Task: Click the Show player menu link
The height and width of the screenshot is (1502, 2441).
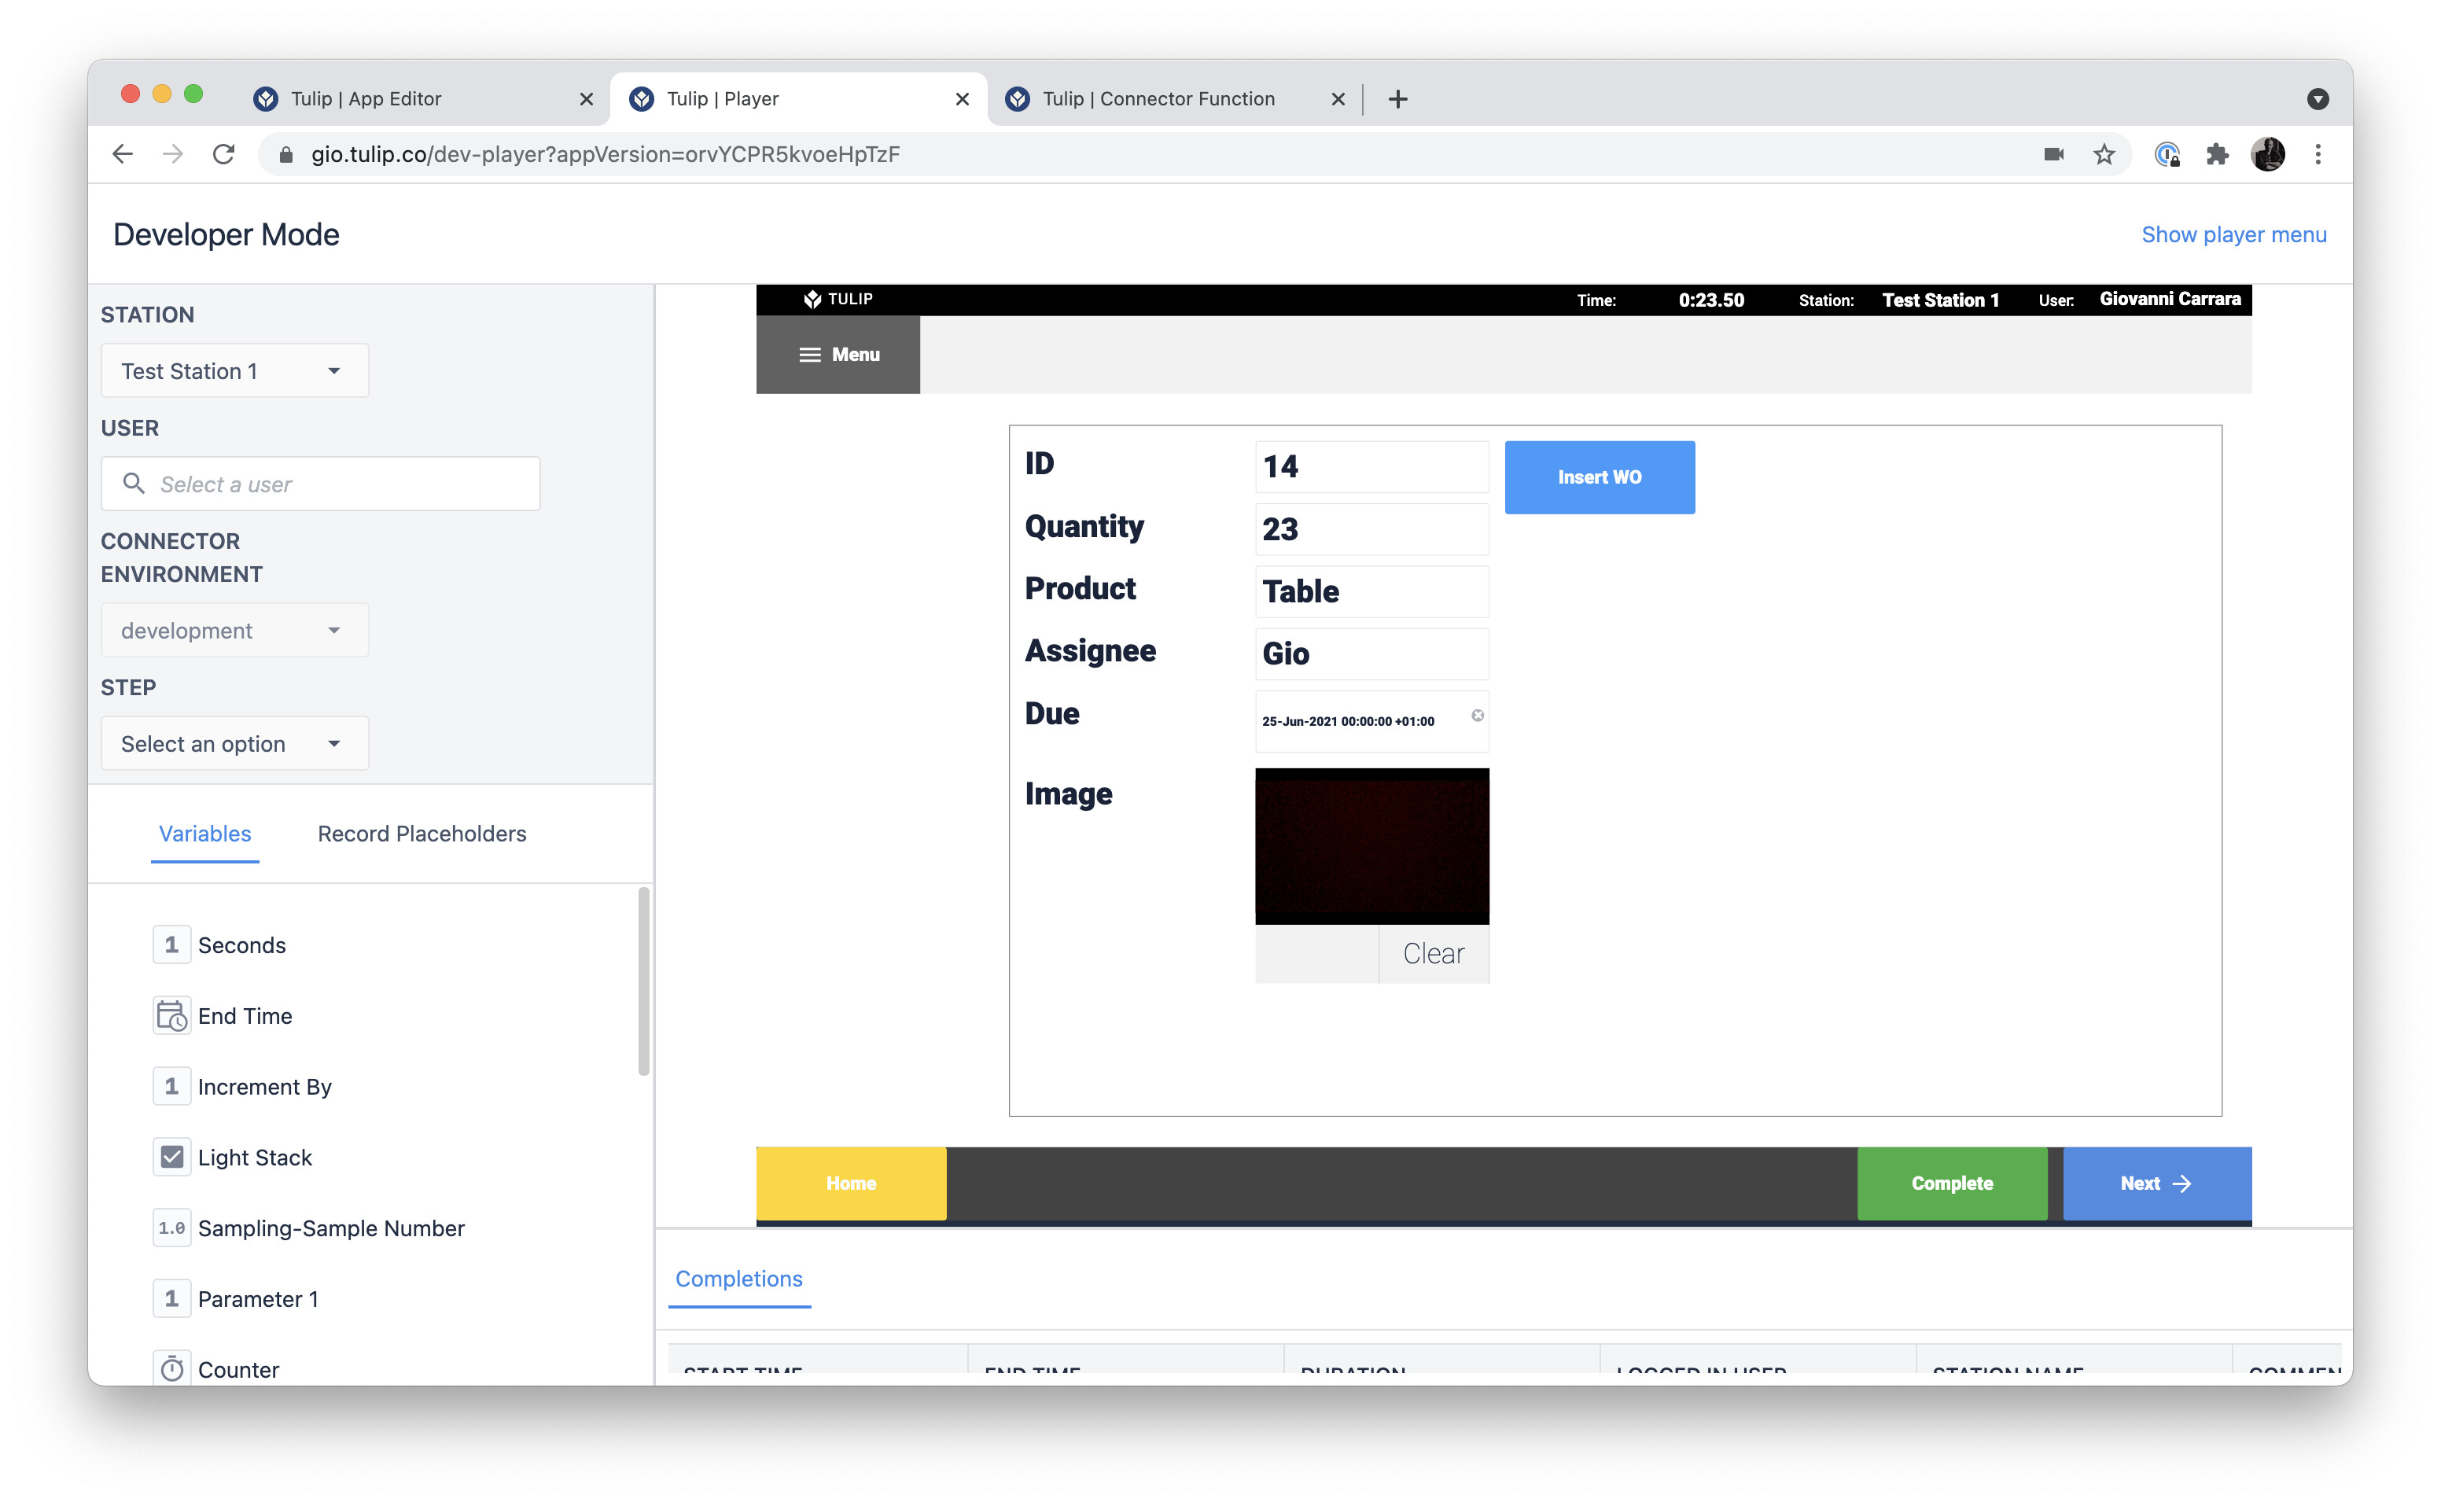Action: [2233, 234]
